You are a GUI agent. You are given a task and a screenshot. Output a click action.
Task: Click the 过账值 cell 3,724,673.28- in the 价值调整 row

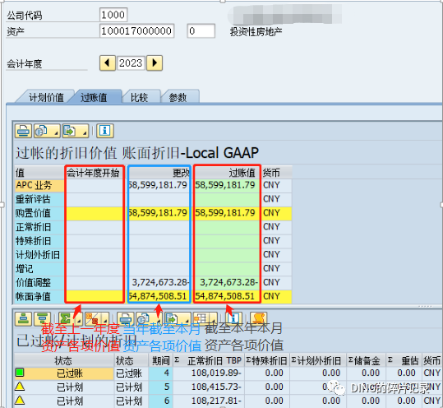(227, 282)
